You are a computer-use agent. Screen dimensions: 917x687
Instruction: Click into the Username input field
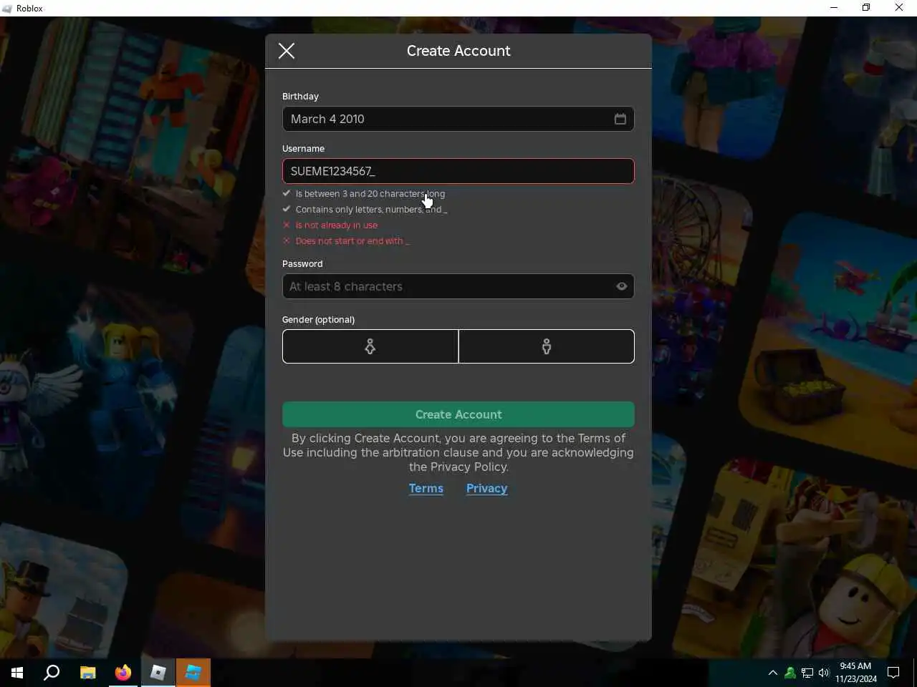pos(458,171)
